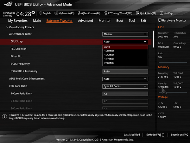Click the English language globe icon
Viewport: 190px width, 143px height.
41,13
